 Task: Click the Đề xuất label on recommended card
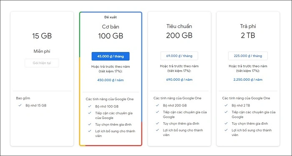tap(111, 17)
